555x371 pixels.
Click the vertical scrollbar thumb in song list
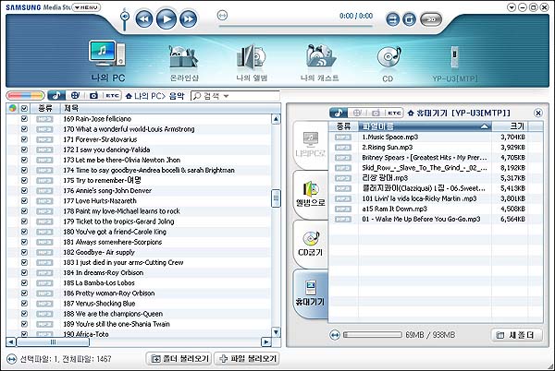[x=276, y=198]
